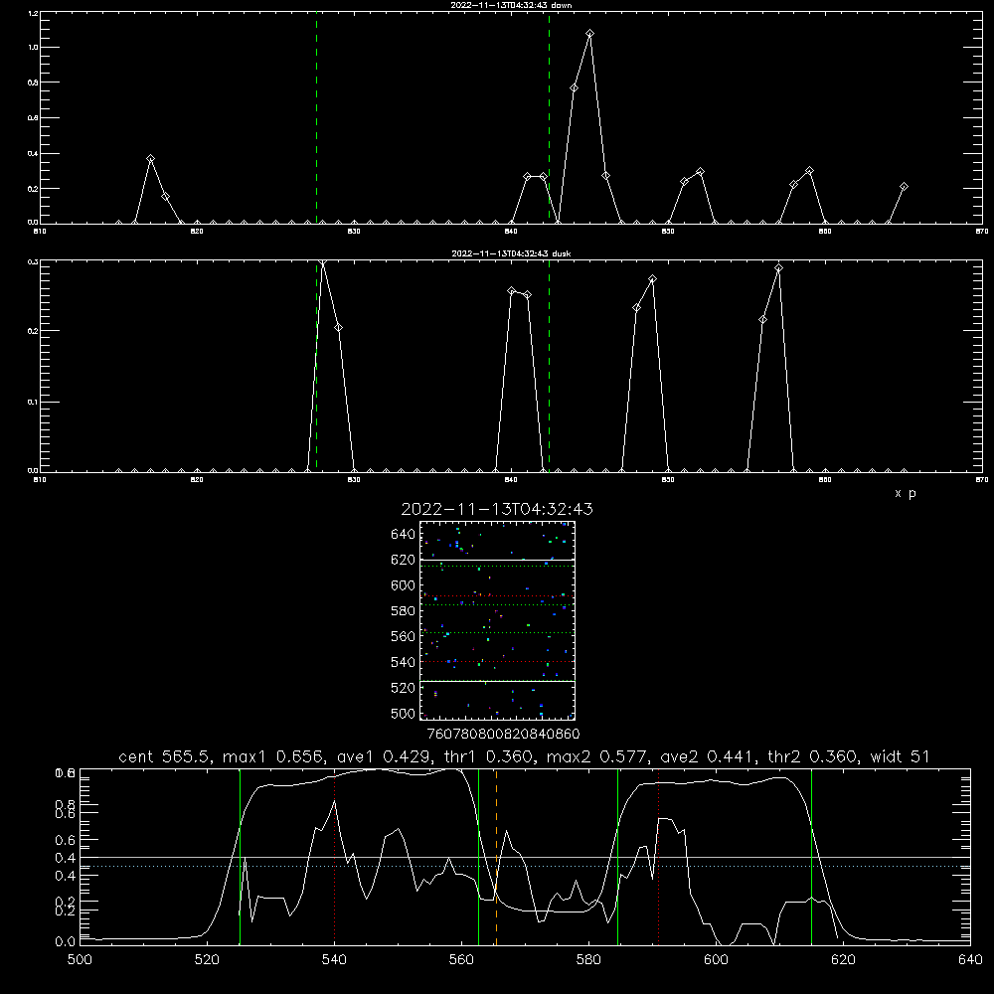The width and height of the screenshot is (994, 994).
Task: Click the "560" label on the image panel y-axis
Action: (404, 636)
